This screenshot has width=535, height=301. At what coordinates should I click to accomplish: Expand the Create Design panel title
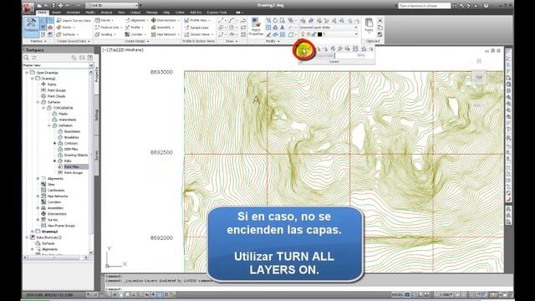(x=136, y=41)
